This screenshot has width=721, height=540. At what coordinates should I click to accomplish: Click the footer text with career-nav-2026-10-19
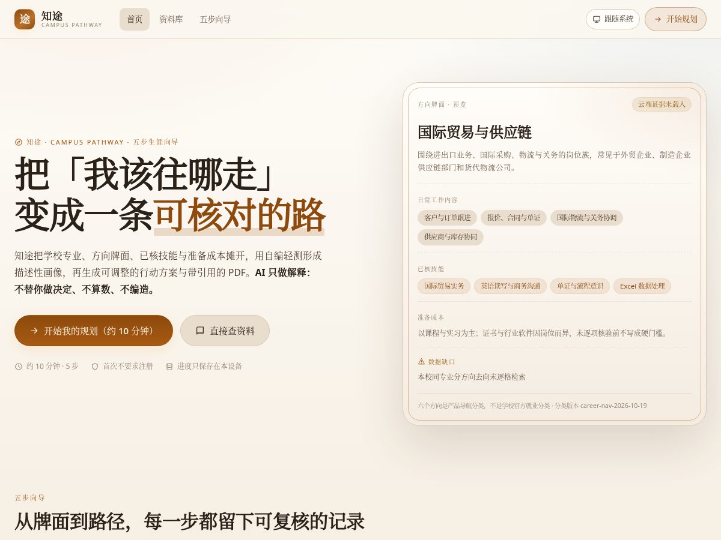[532, 406]
